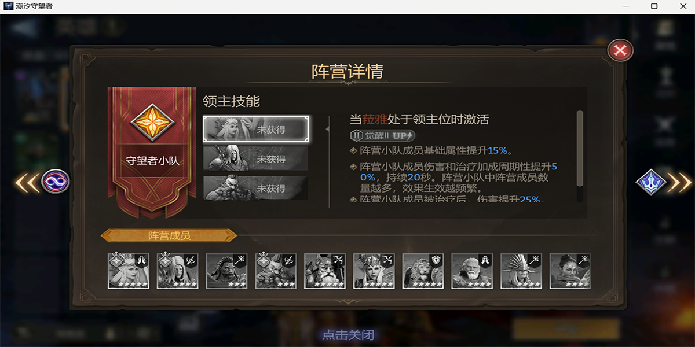Click the highlighted hero name 菈雅

[x=375, y=120]
